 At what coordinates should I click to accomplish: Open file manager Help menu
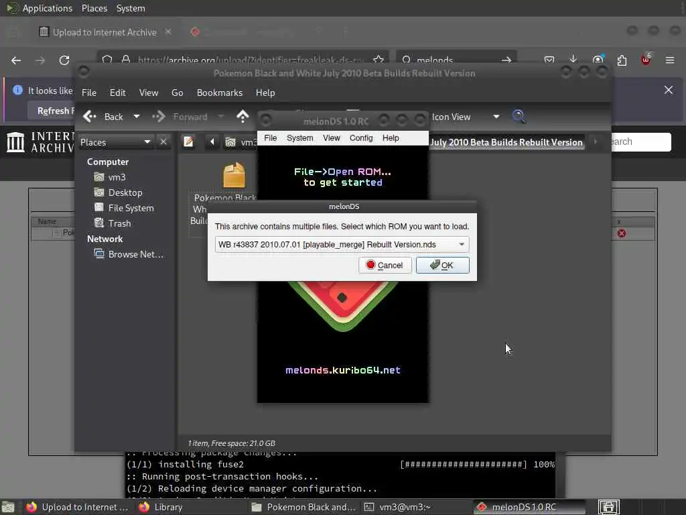265,93
